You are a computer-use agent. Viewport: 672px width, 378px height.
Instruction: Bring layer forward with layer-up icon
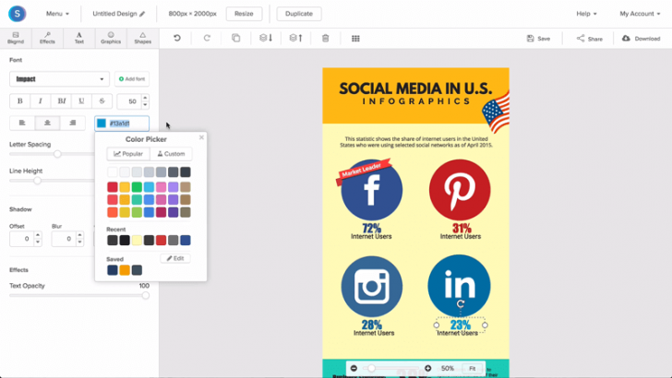(x=294, y=38)
